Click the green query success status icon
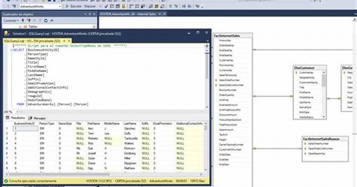This screenshot has width=357, height=187. (6, 181)
